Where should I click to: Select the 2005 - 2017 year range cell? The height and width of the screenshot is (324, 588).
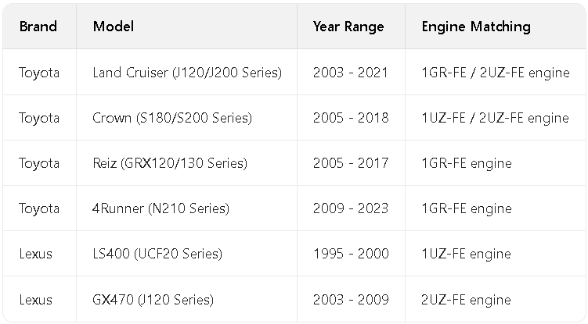(x=351, y=163)
